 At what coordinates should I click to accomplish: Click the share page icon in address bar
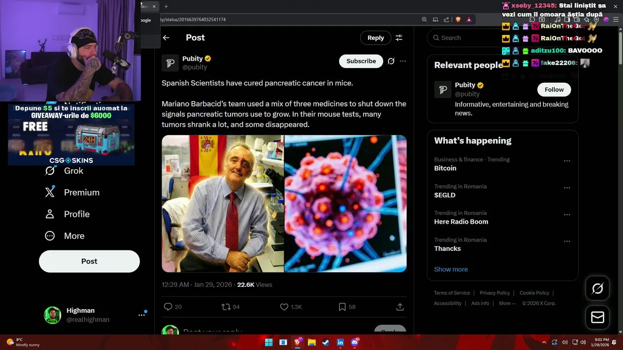pyautogui.click(x=446, y=19)
